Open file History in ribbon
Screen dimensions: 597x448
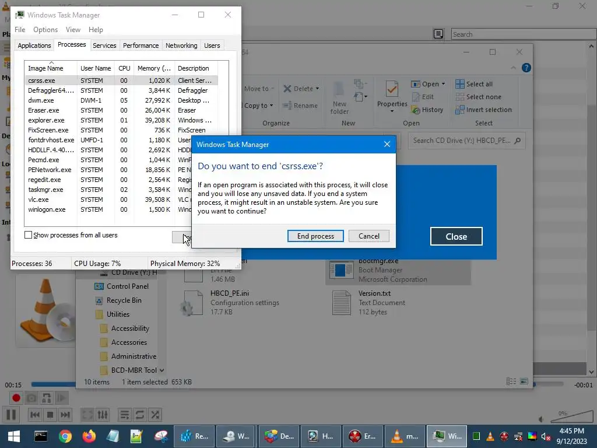[x=427, y=110]
